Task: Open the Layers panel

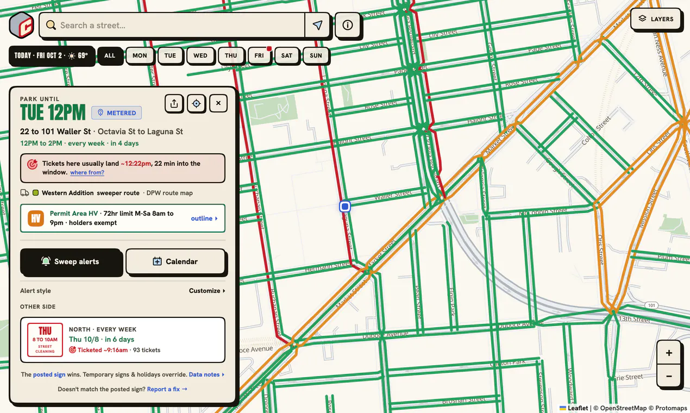Action: tap(656, 19)
